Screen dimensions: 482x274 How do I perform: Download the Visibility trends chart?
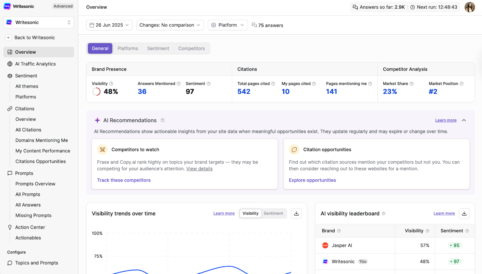coord(296,213)
